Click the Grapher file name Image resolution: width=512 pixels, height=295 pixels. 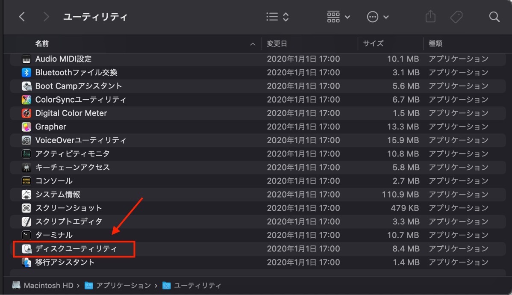pos(50,127)
